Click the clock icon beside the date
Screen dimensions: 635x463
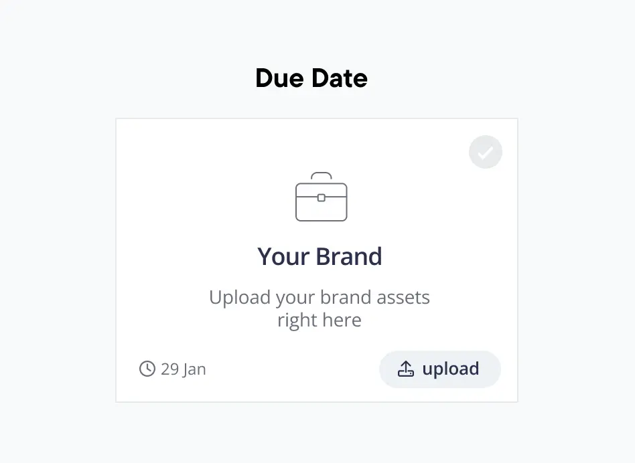[147, 369]
